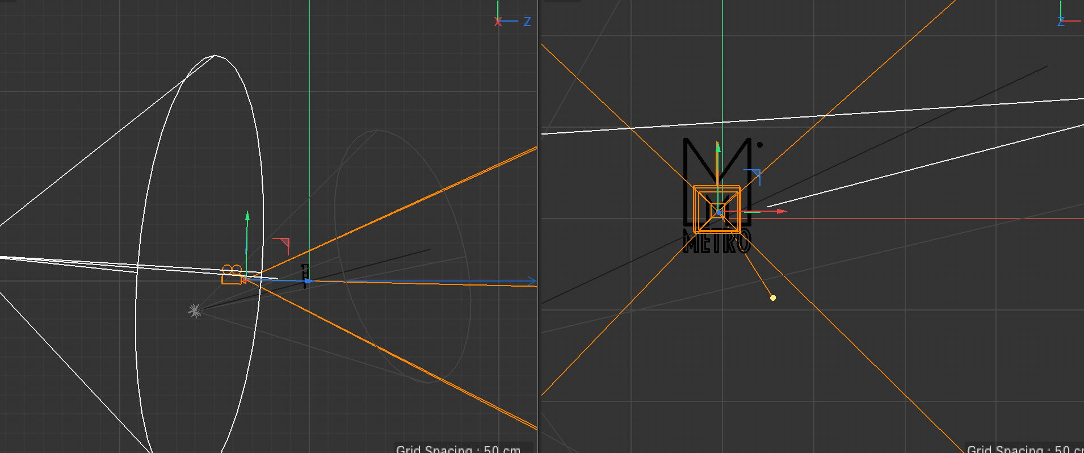
Task: Click the yellow dot handle on orange line
Action: (x=773, y=297)
